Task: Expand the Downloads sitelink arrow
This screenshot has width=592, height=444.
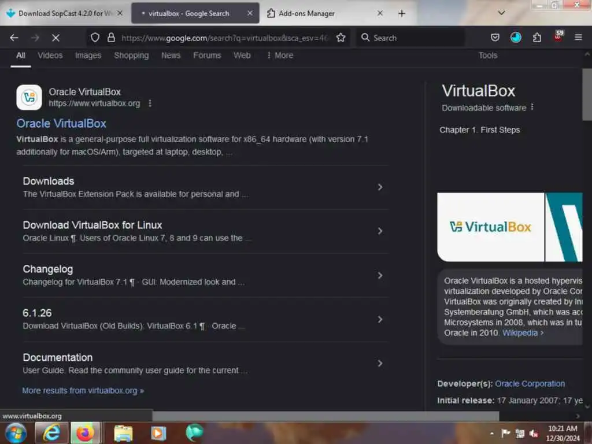Action: 380,187
